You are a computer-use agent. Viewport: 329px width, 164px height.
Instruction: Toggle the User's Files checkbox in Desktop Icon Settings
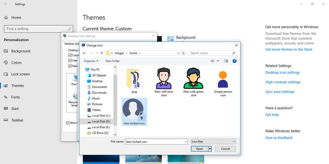(x=70, y=60)
